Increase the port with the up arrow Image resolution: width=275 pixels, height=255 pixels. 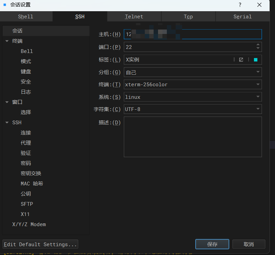coord(258,44)
